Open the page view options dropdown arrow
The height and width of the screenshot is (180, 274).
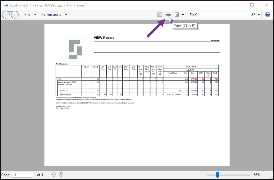point(183,15)
